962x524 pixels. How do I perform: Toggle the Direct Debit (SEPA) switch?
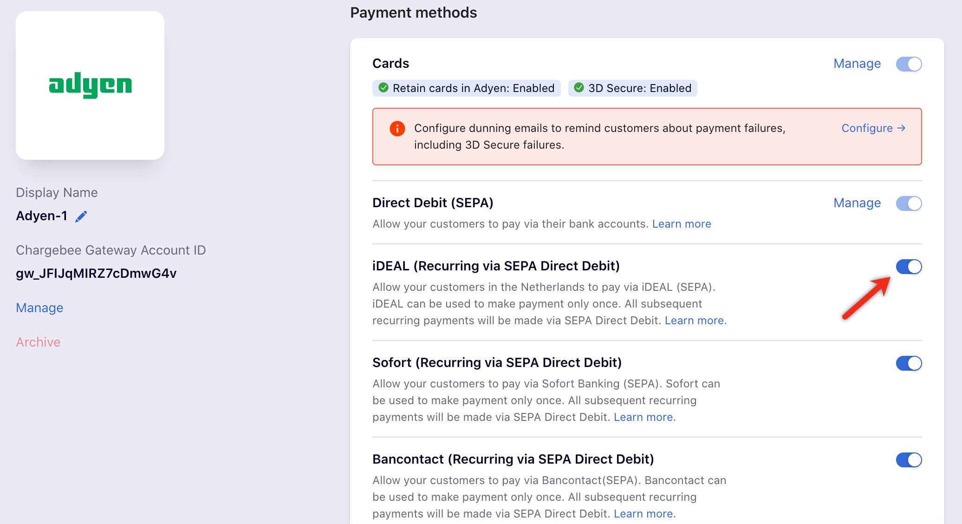click(909, 203)
